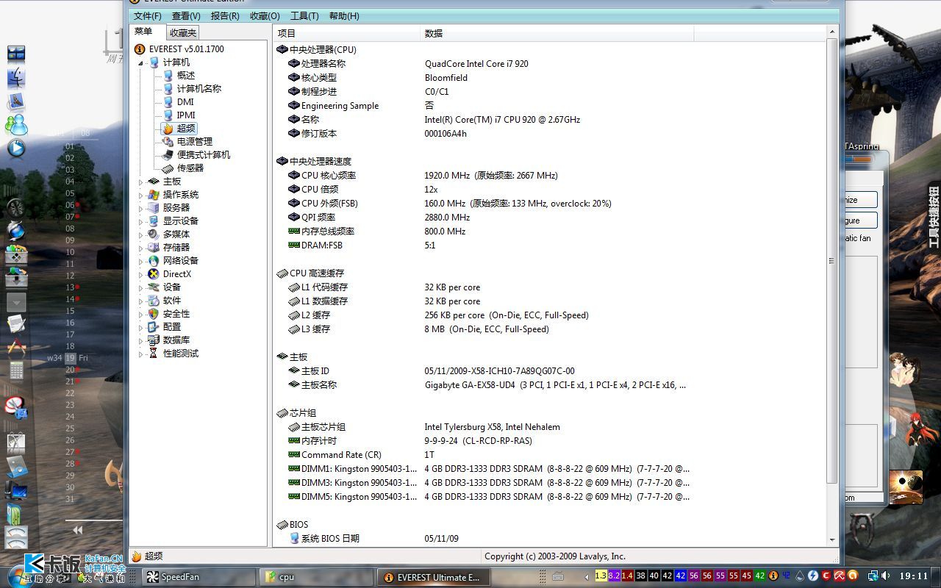Open the cpu folder taskbar button

click(x=316, y=577)
